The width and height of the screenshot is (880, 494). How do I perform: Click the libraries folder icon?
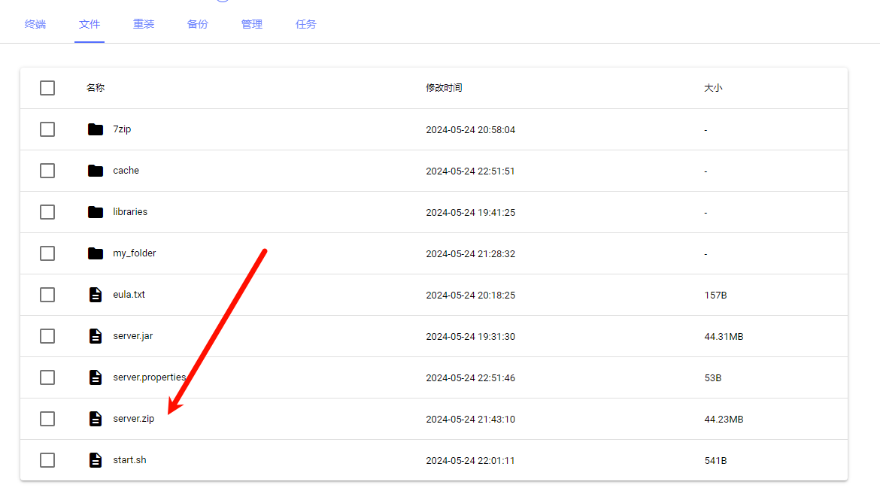click(96, 212)
